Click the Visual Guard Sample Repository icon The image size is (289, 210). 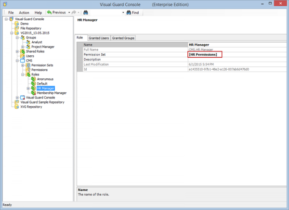pos(17,102)
